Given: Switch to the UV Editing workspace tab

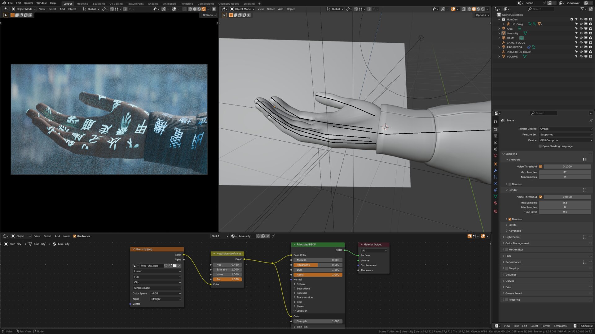Looking at the screenshot, I should pos(116,4).
